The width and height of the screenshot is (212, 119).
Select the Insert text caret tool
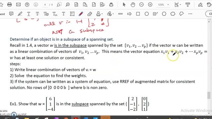tap(55, 14)
